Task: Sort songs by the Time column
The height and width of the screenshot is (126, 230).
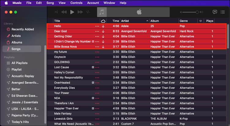Action: click(113, 21)
